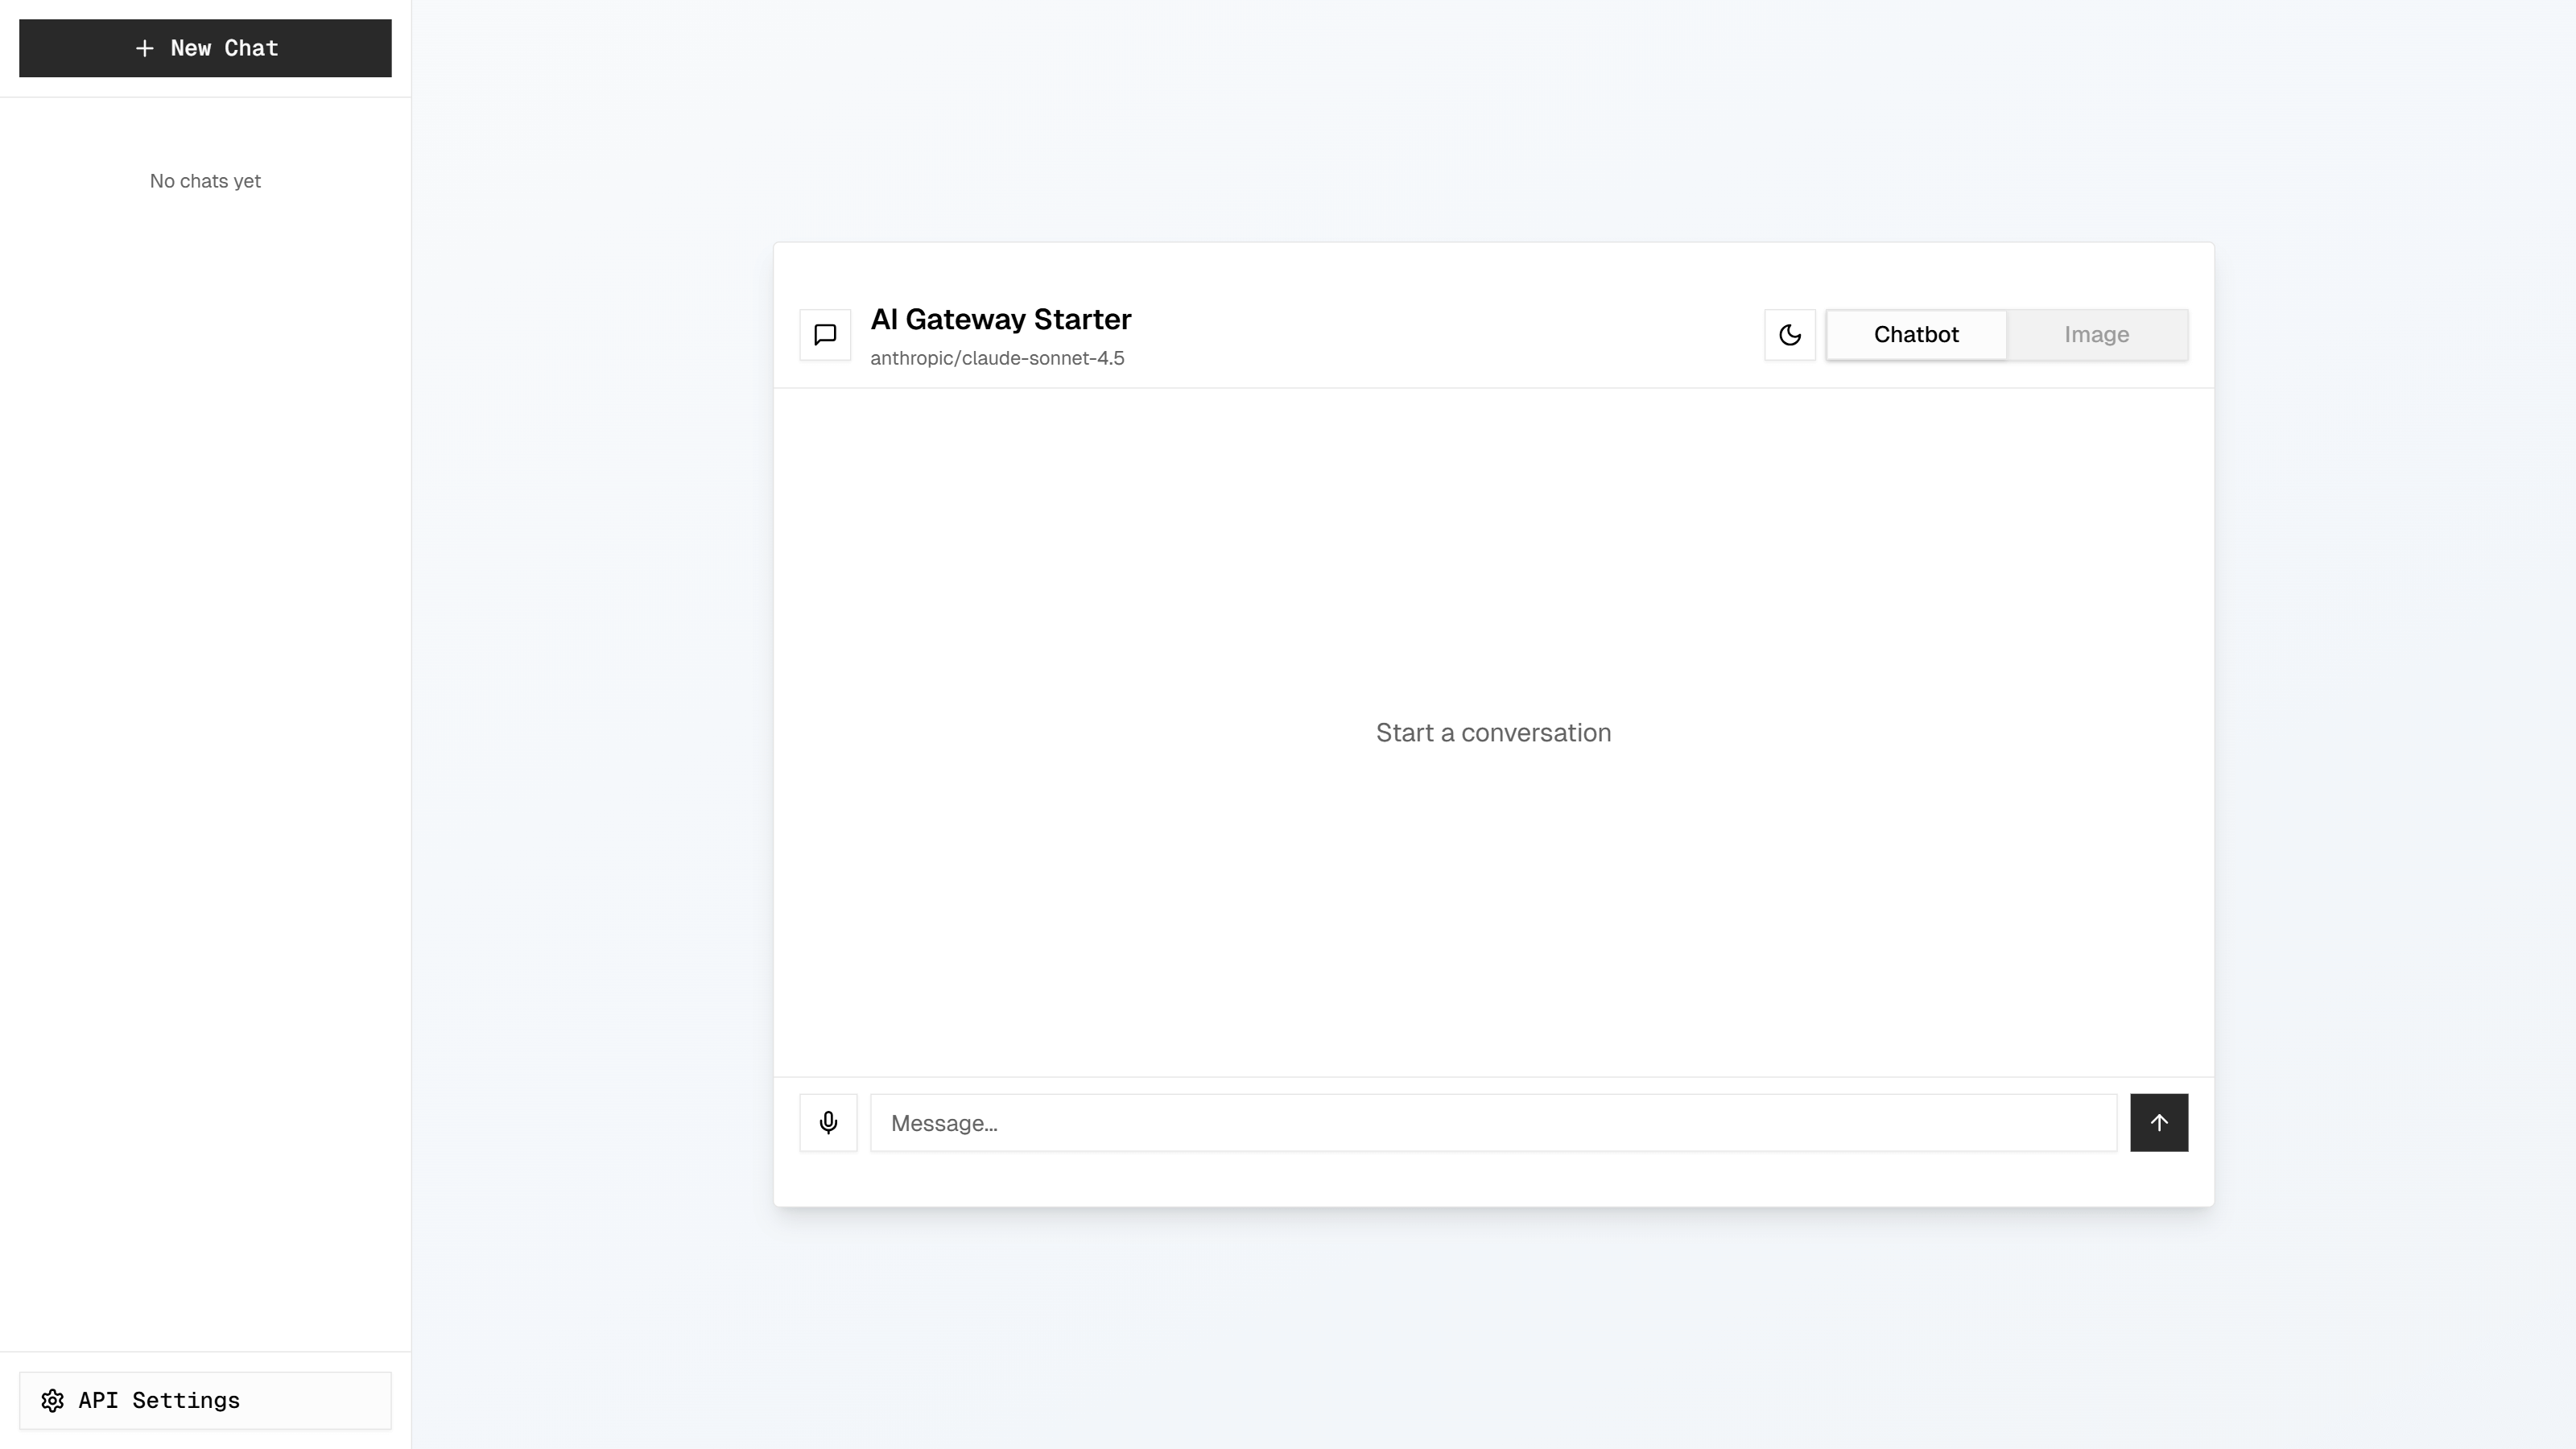Click the model name anthropic/claude-sonnet-4.5

tap(997, 357)
